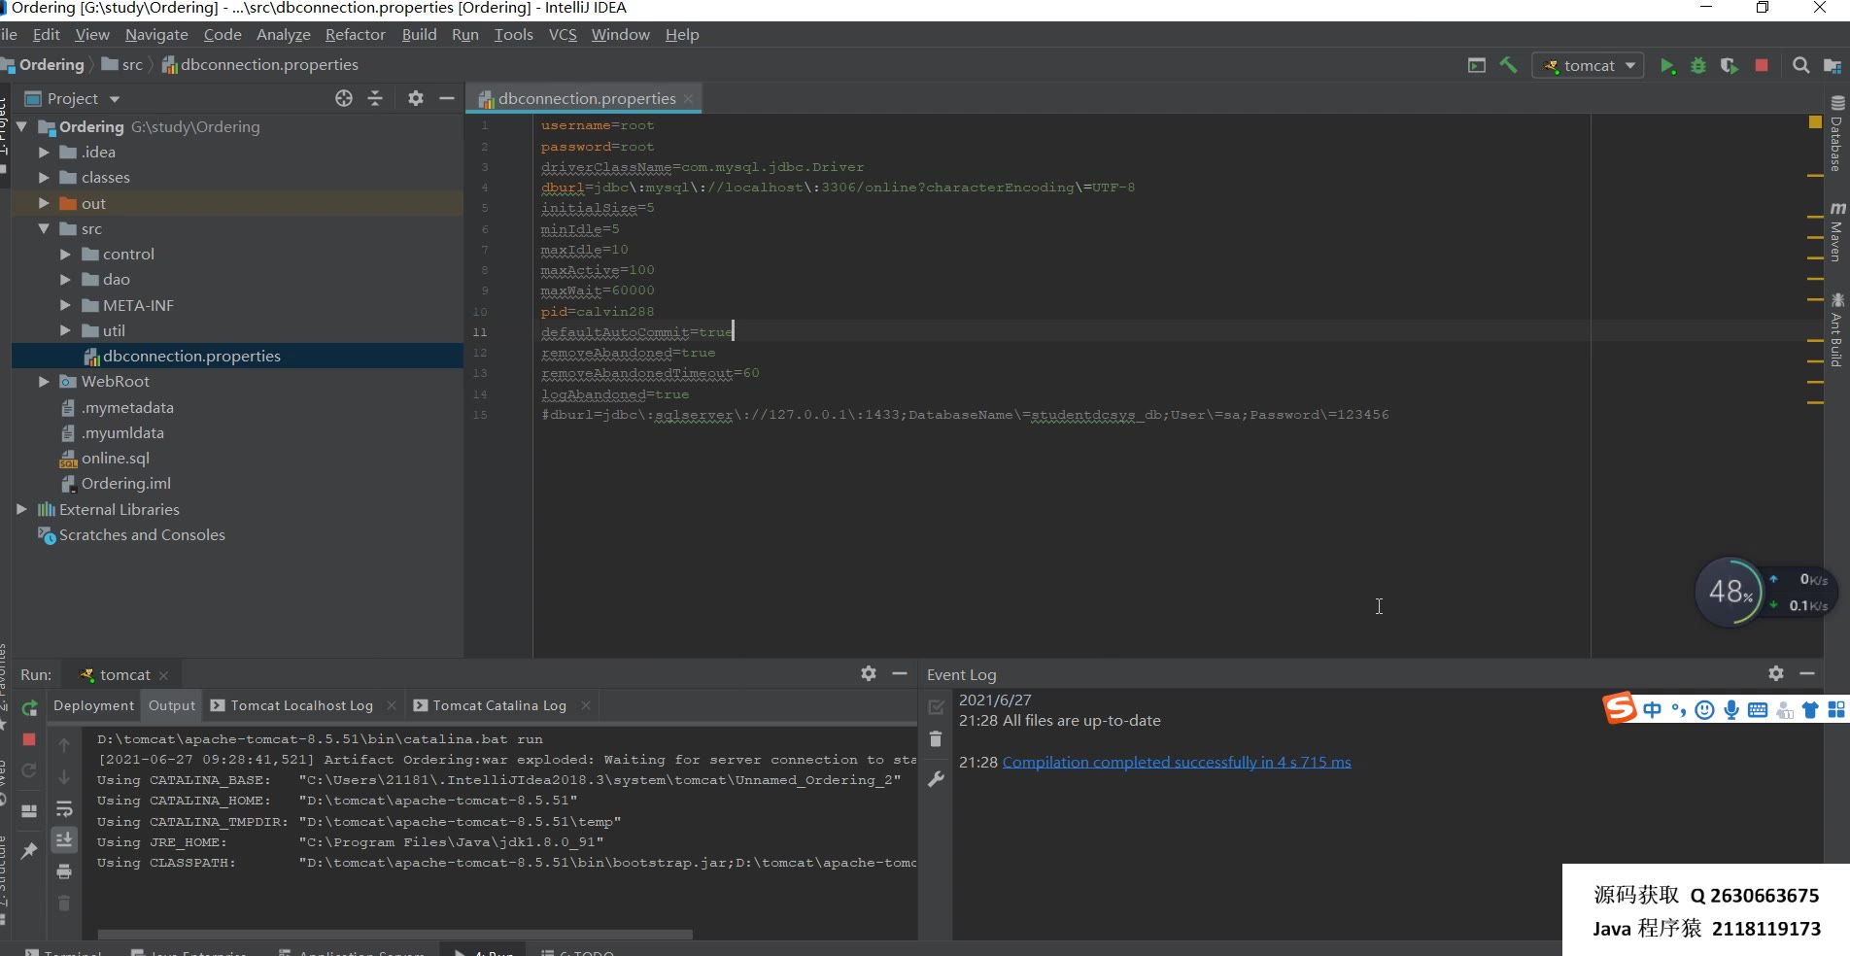The height and width of the screenshot is (956, 1850).
Task: Open tomcat run configuration dropdown
Action: [1589, 65]
